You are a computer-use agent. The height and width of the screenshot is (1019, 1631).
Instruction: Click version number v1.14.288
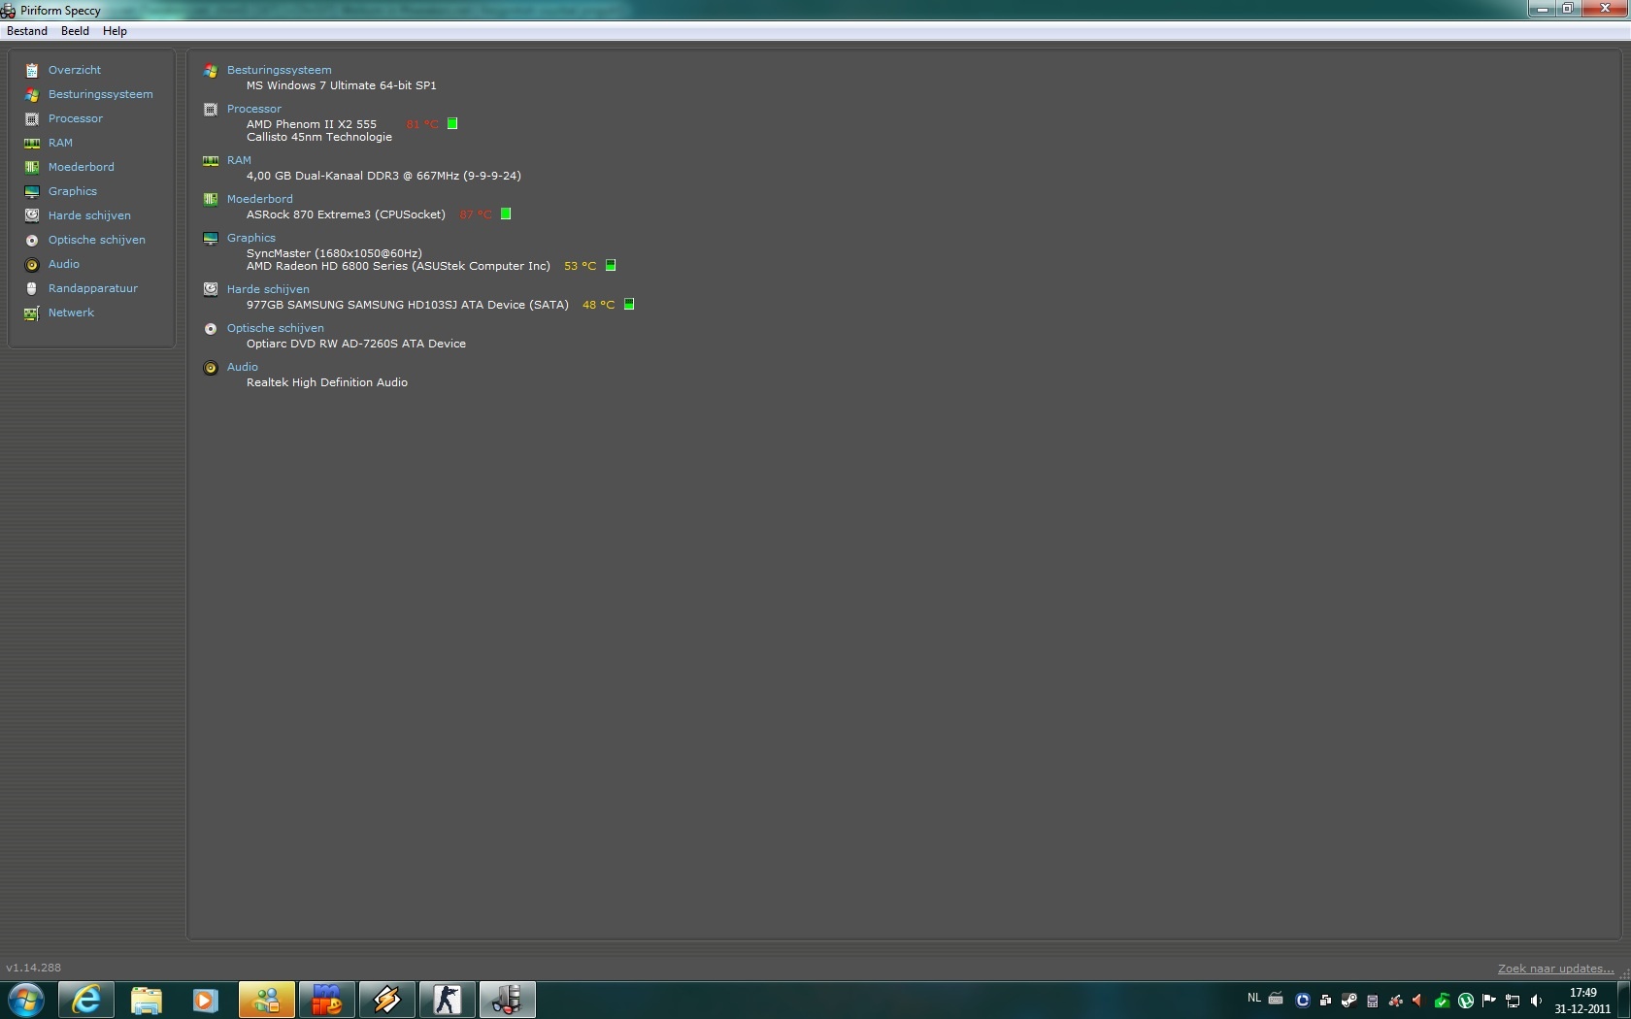[33, 968]
